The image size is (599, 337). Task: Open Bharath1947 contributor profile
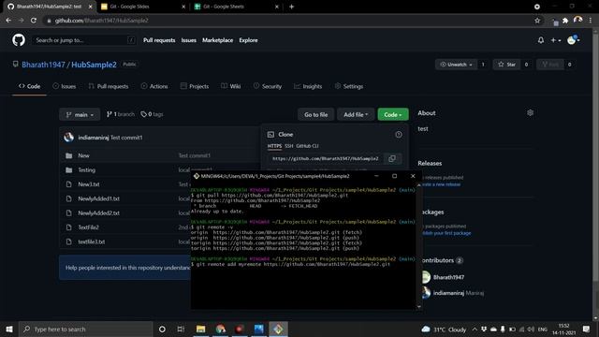448,277
